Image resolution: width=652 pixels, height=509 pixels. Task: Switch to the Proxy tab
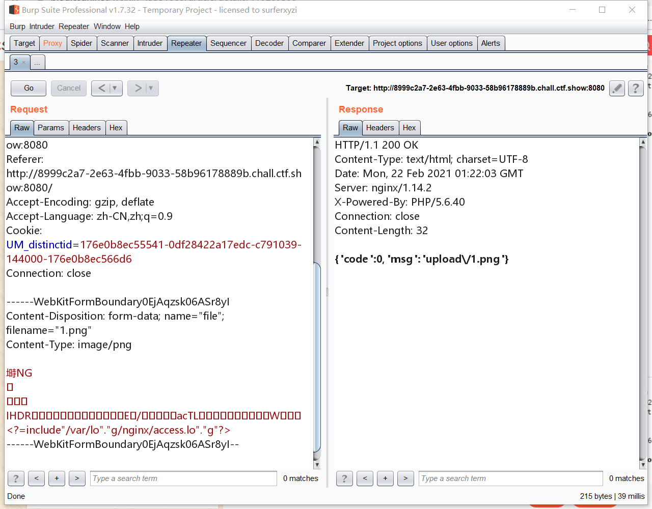pyautogui.click(x=52, y=43)
